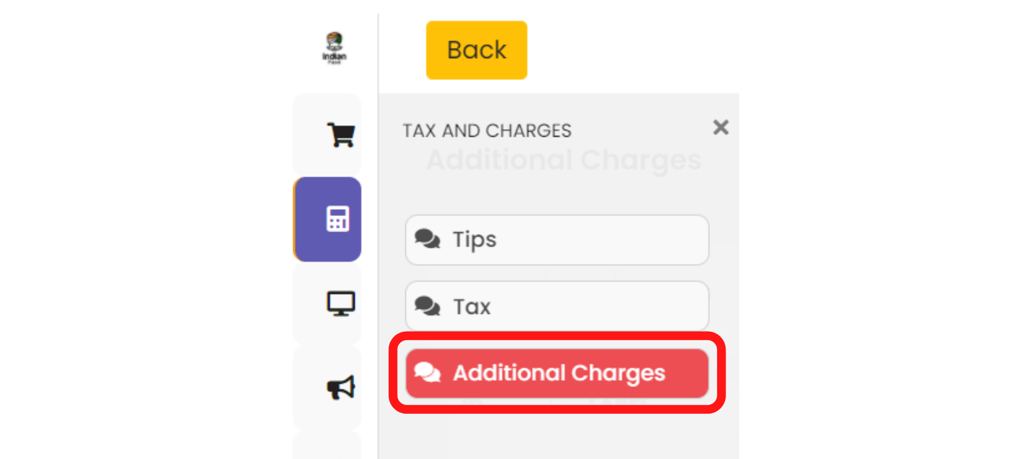Image resolution: width=1032 pixels, height=459 pixels.
Task: Click the Tax text label
Action: coord(472,307)
